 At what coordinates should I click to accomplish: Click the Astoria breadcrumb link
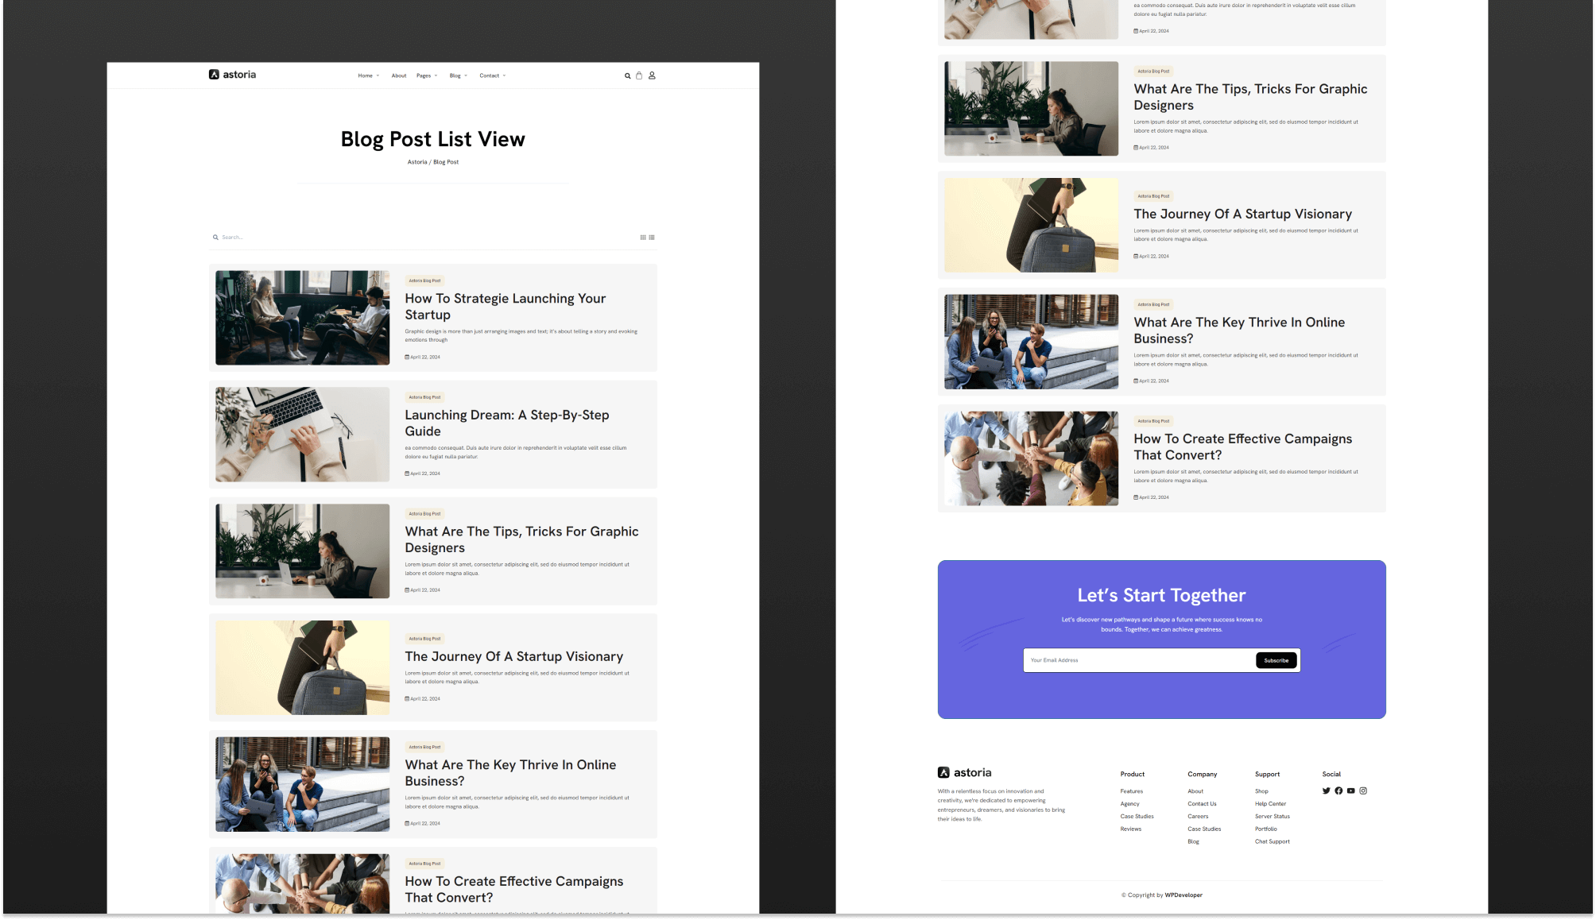pos(417,162)
